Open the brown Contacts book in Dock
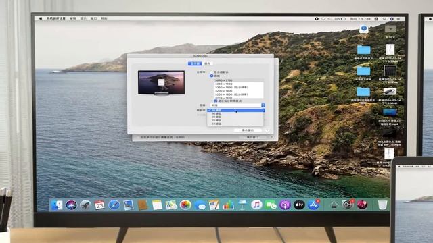 (x=143, y=205)
